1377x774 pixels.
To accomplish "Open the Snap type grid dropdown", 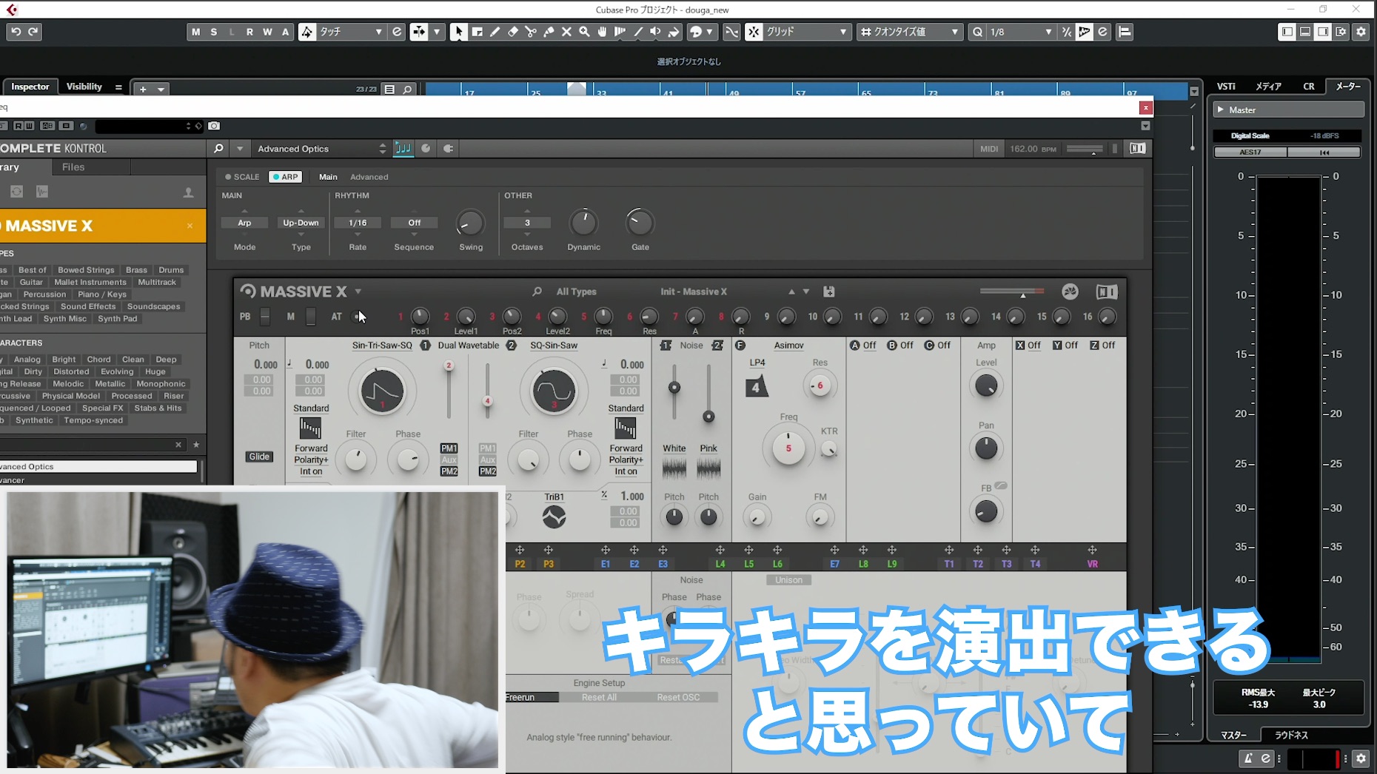I will [805, 32].
